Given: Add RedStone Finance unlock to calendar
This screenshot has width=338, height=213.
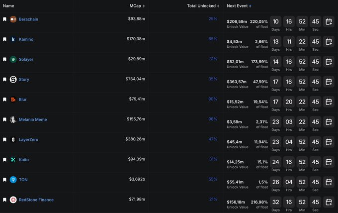Looking at the screenshot, I should coord(329,202).
